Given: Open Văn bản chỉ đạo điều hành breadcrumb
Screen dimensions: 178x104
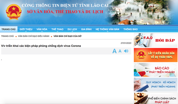Looking at the screenshot, I should [x=34, y=36].
